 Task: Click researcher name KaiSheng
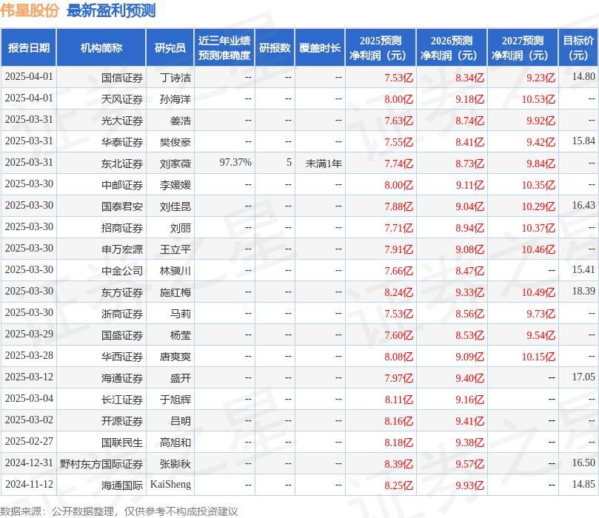[170, 485]
